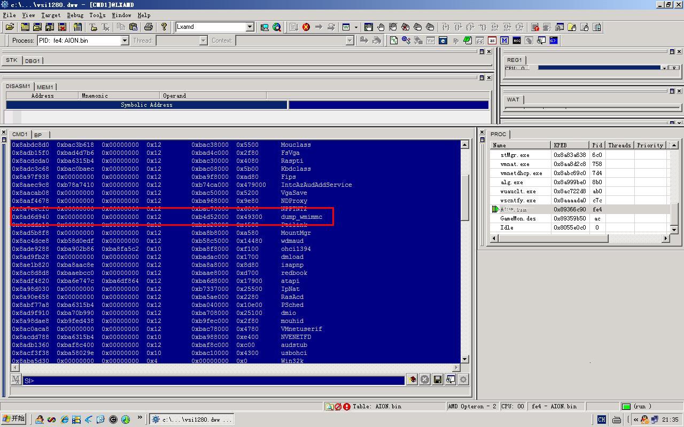Select the STK tab
Screen dimensions: 684x427
[x=12, y=60]
